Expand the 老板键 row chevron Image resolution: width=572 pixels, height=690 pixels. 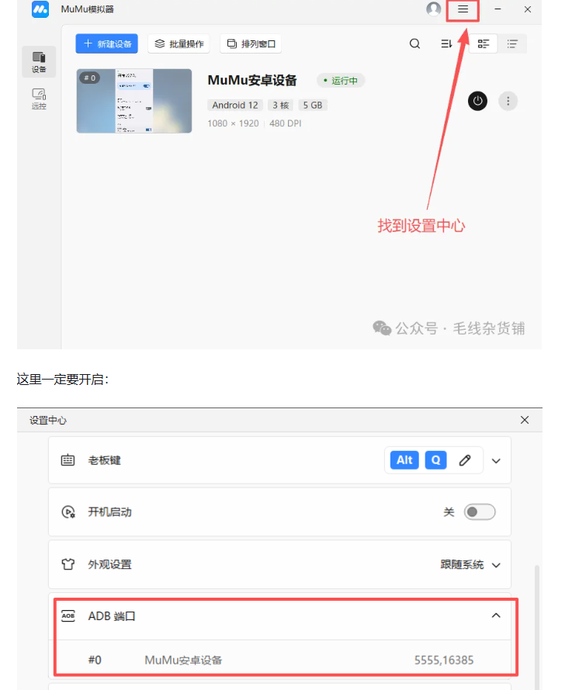pos(496,461)
